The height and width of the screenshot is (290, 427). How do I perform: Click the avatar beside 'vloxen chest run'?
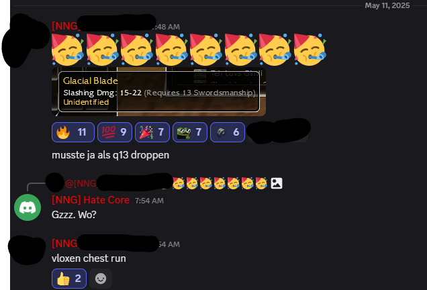(x=27, y=250)
